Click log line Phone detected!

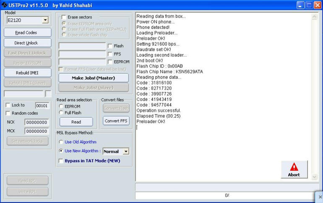tap(153, 27)
